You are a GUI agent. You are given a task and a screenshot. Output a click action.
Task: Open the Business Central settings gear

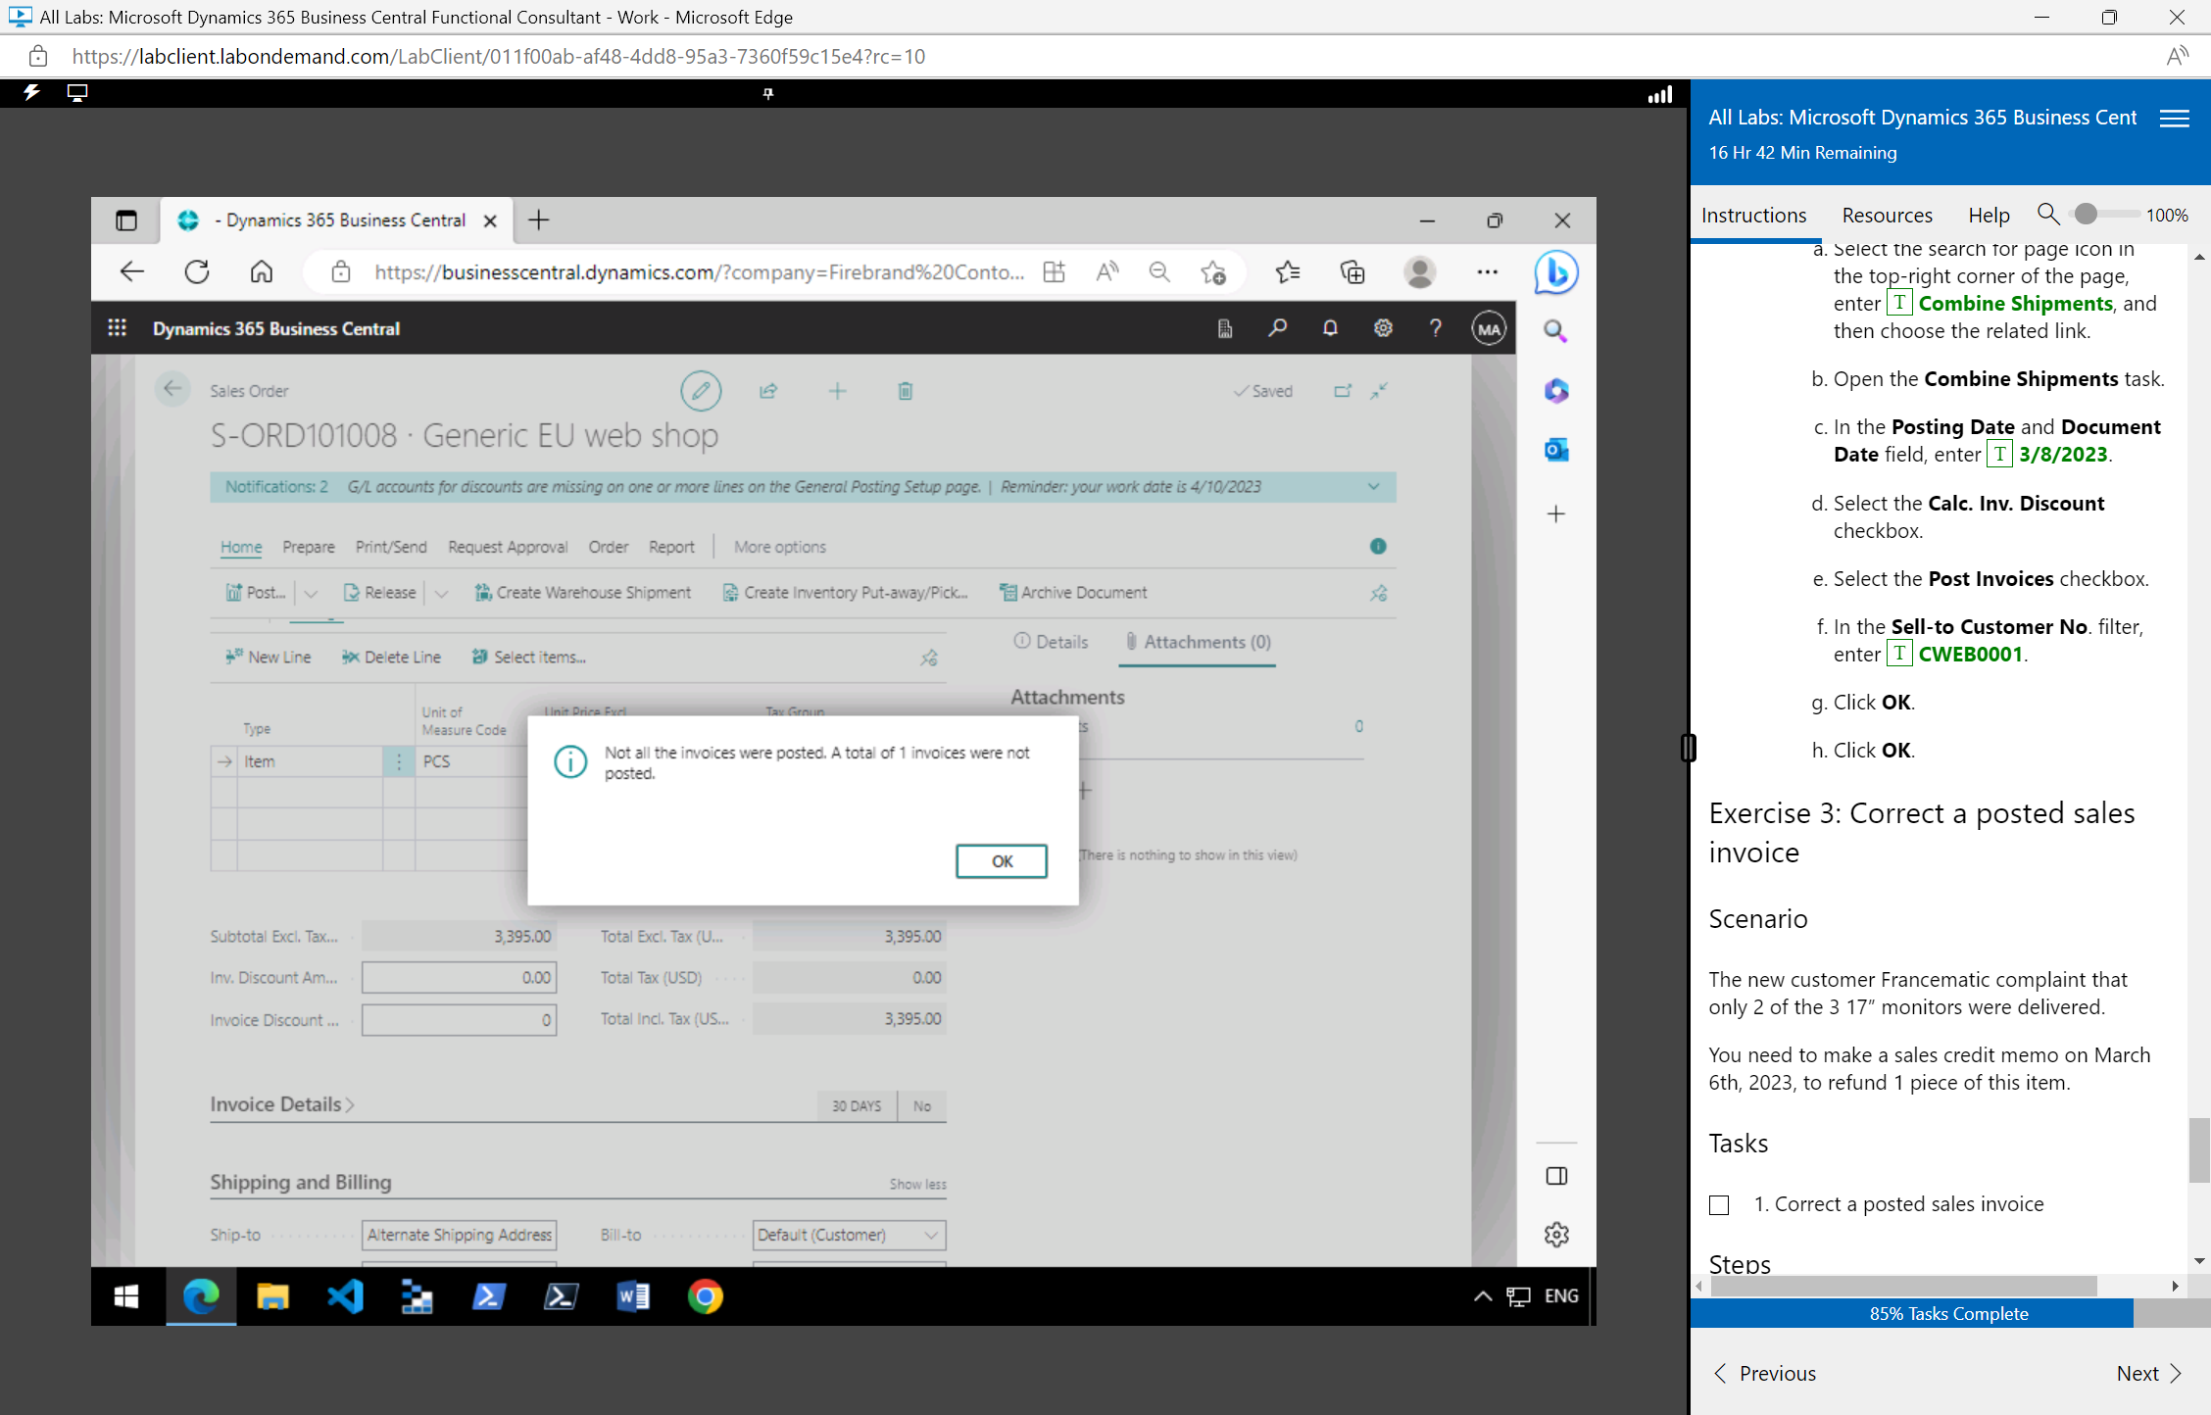coord(1383,328)
